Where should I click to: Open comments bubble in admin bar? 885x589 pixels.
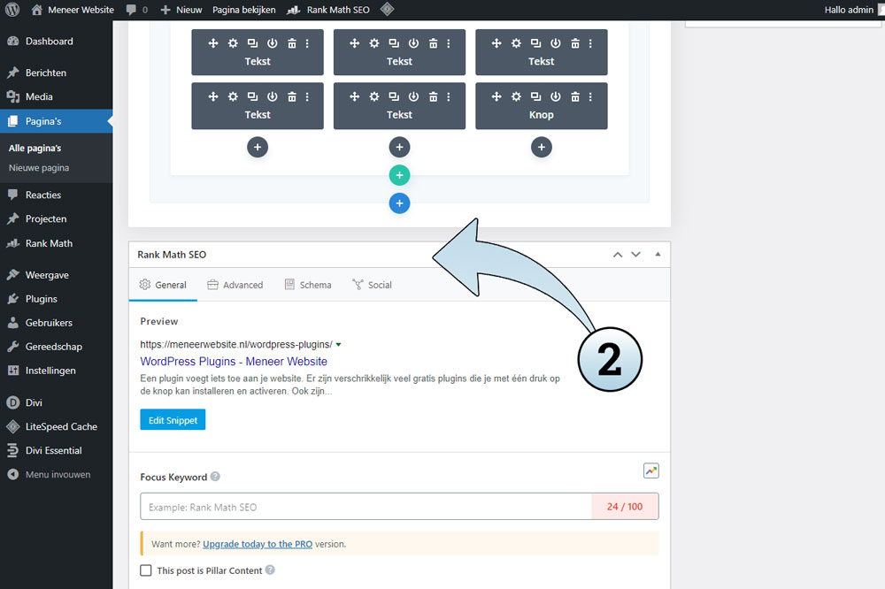(136, 10)
